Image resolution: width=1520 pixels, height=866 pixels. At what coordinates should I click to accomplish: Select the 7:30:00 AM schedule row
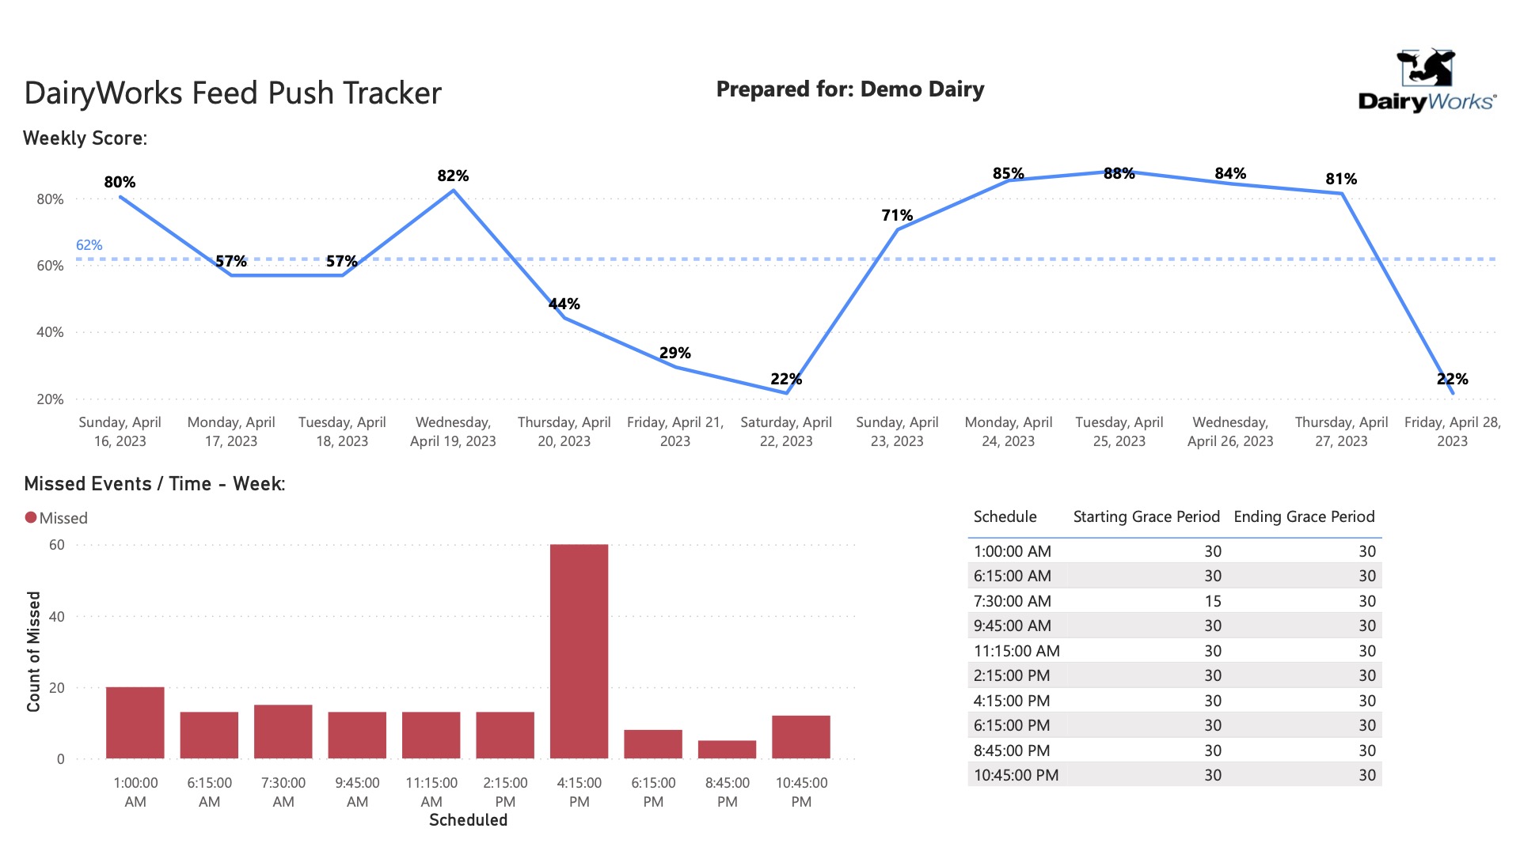(x=1174, y=601)
